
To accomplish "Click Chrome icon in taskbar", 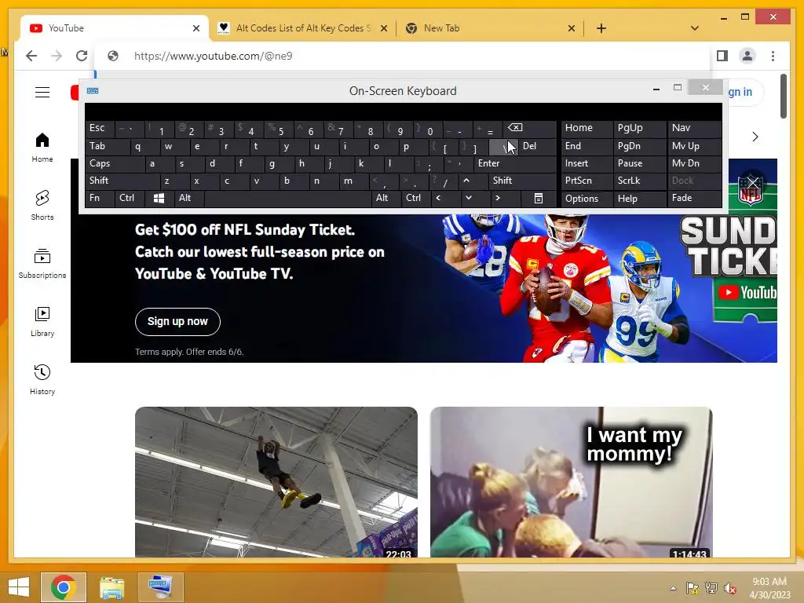I will coord(64,587).
